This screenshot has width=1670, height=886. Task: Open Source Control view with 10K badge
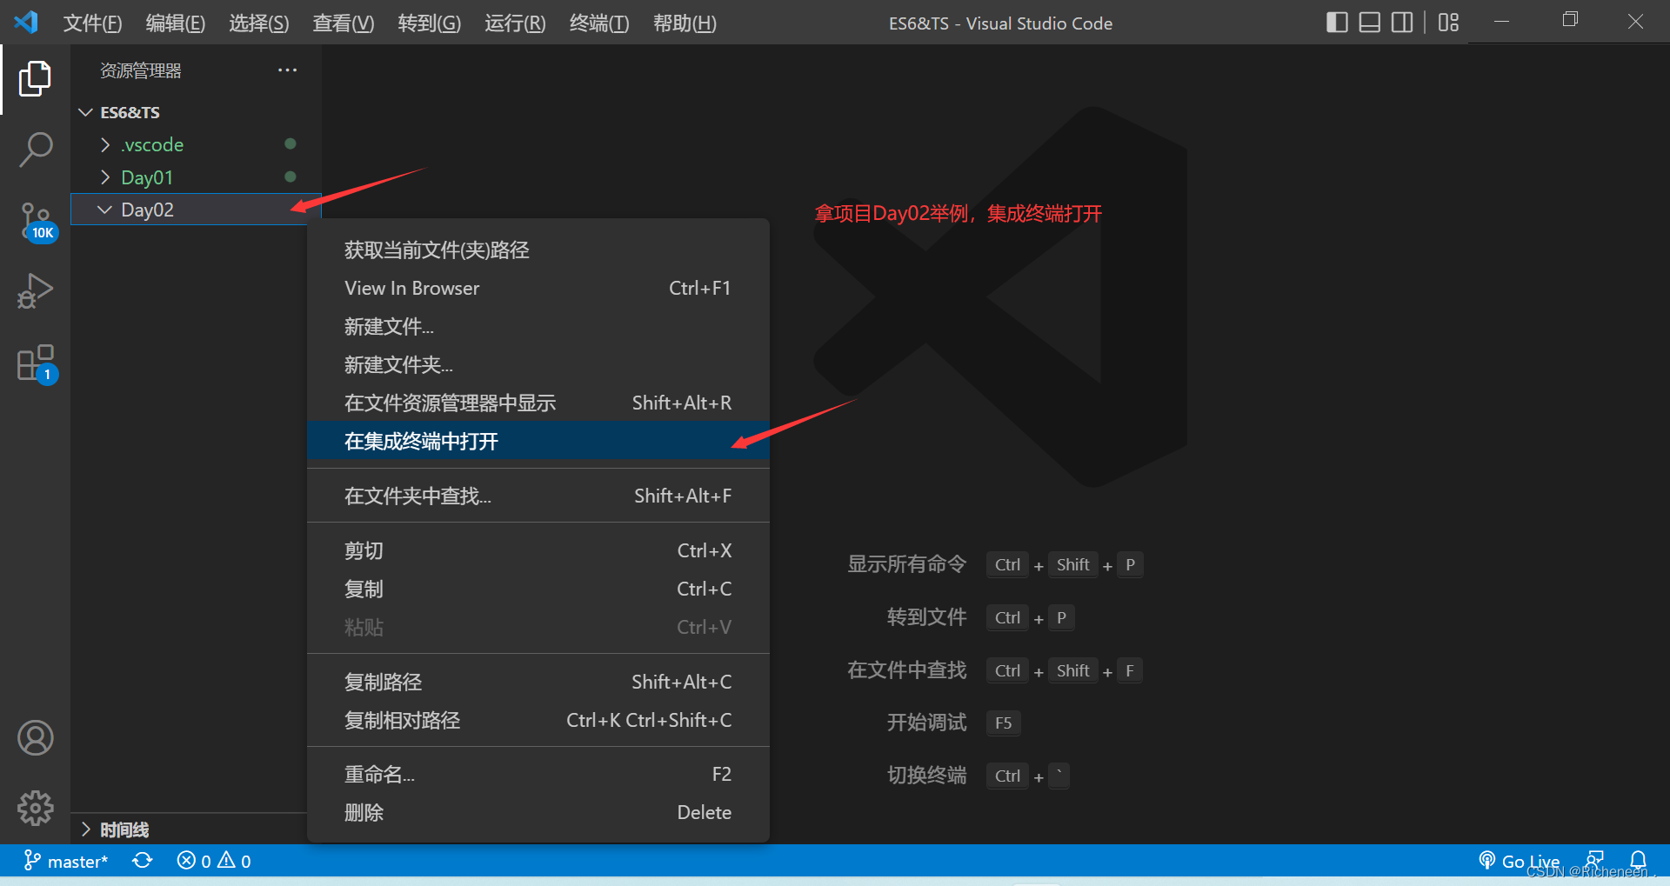click(37, 223)
